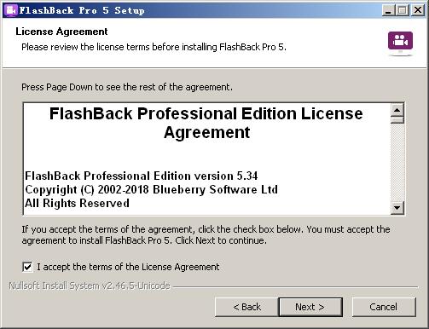Go to the next step with Next button
This screenshot has height=329, width=429.
click(310, 307)
